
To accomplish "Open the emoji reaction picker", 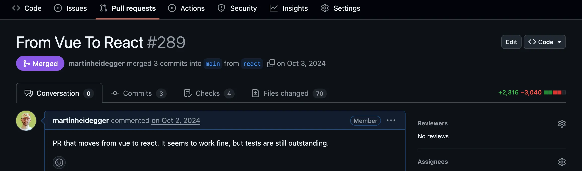I will click(x=59, y=162).
